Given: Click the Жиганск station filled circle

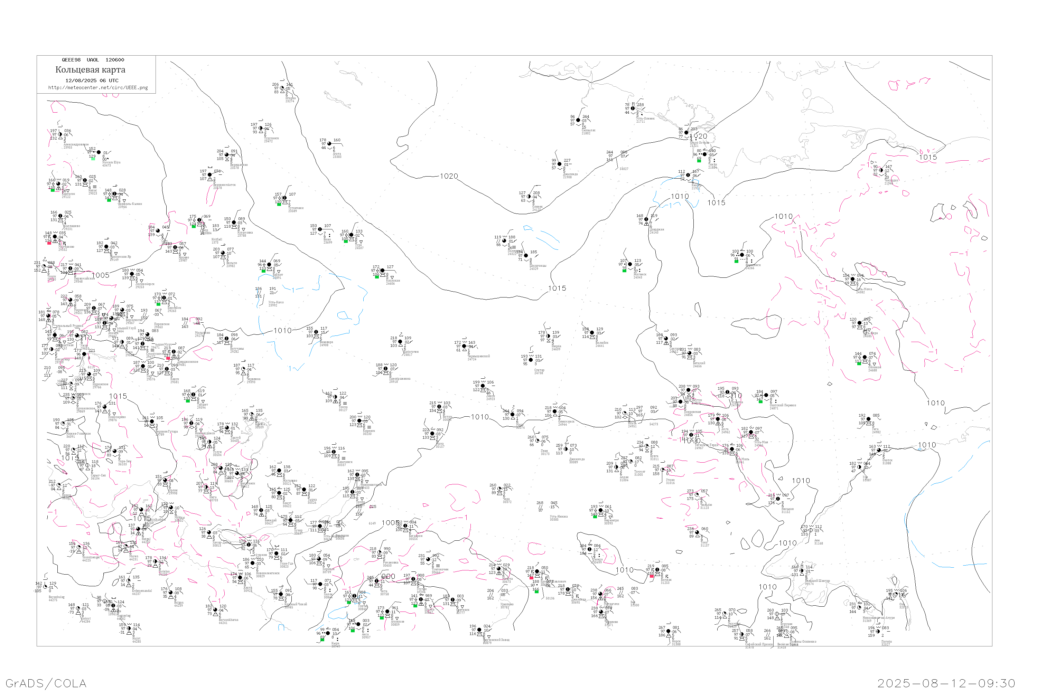Looking at the screenshot, I should pyautogui.click(x=630, y=264).
